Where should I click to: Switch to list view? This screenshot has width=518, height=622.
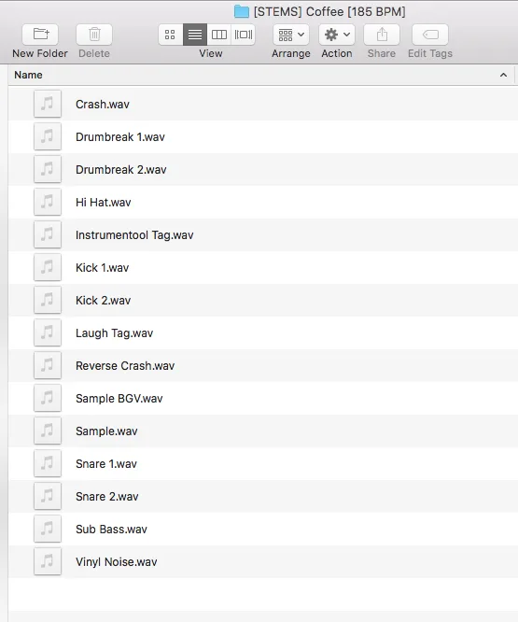click(194, 35)
